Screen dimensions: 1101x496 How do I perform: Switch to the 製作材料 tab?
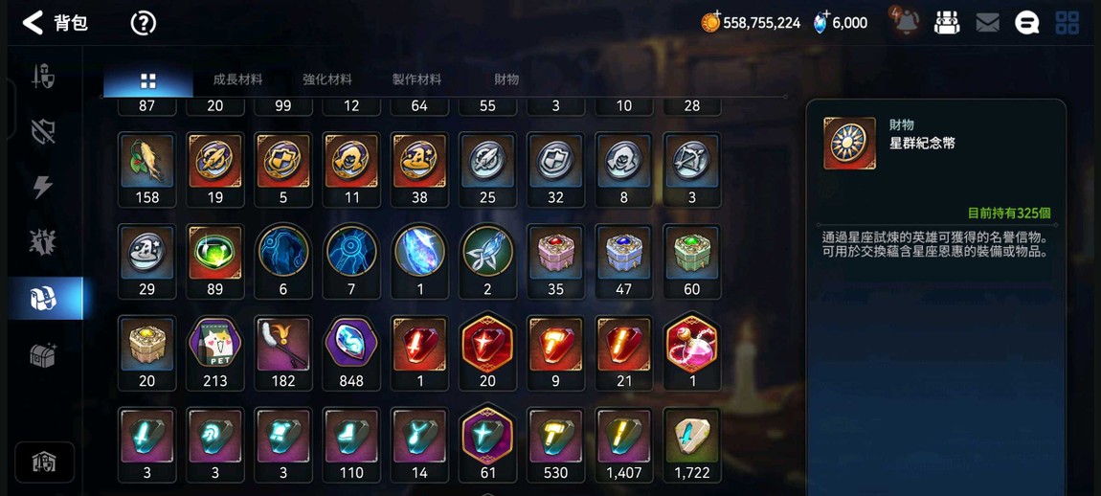click(x=417, y=79)
